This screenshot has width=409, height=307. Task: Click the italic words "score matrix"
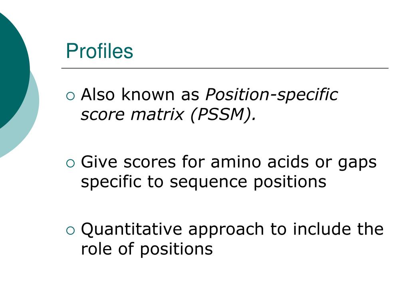click(x=132, y=115)
